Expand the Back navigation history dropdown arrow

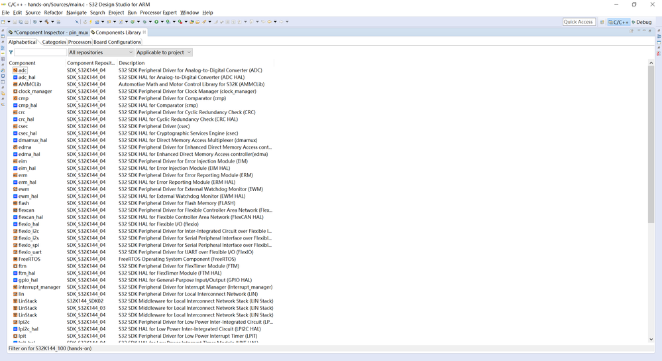[275, 21]
